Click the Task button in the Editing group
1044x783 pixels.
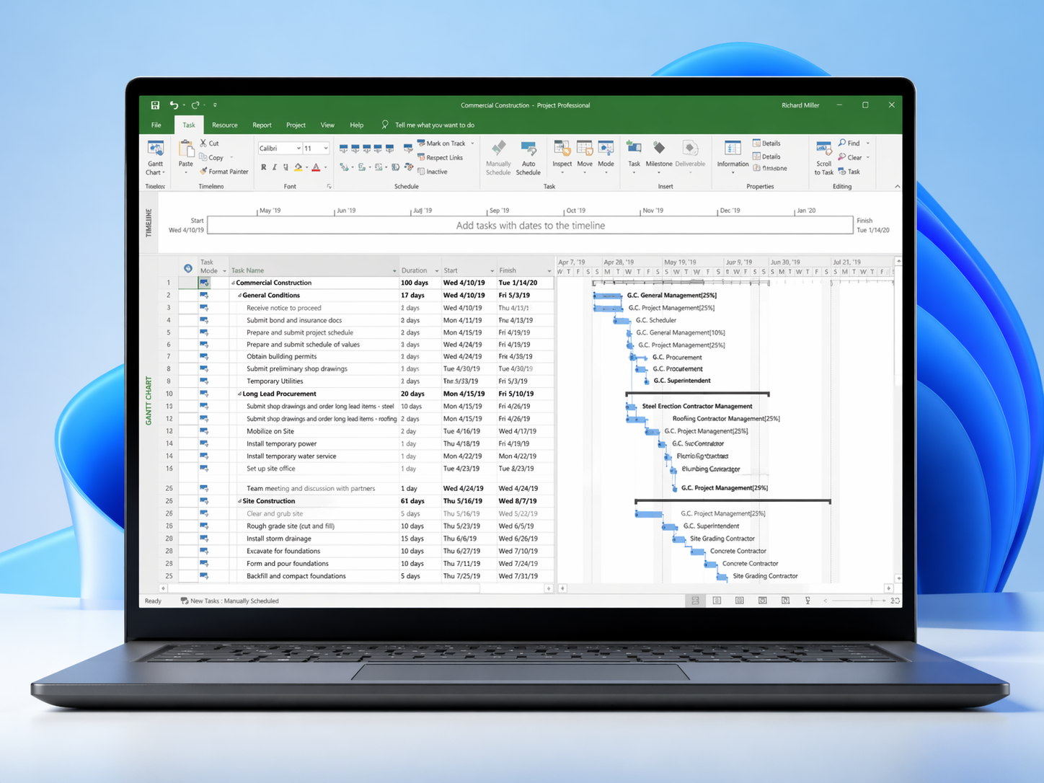pos(849,172)
